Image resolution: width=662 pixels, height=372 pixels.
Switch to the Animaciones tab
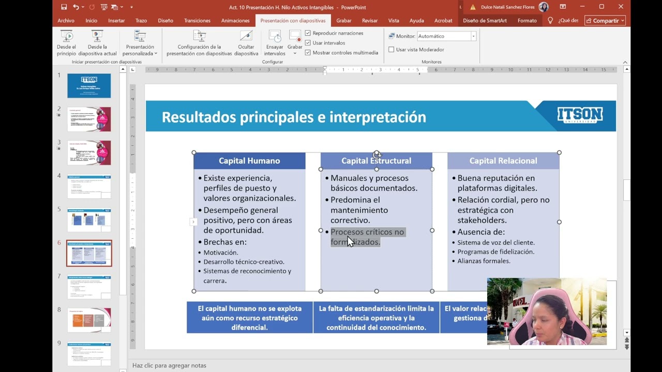pyautogui.click(x=235, y=21)
